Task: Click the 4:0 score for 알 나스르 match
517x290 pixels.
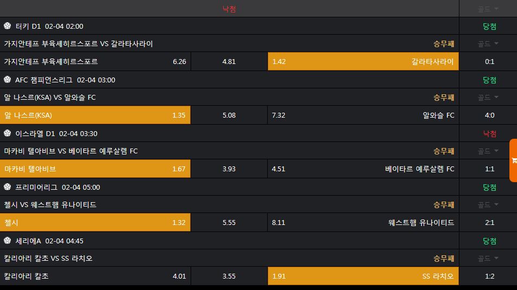Action: (489, 115)
